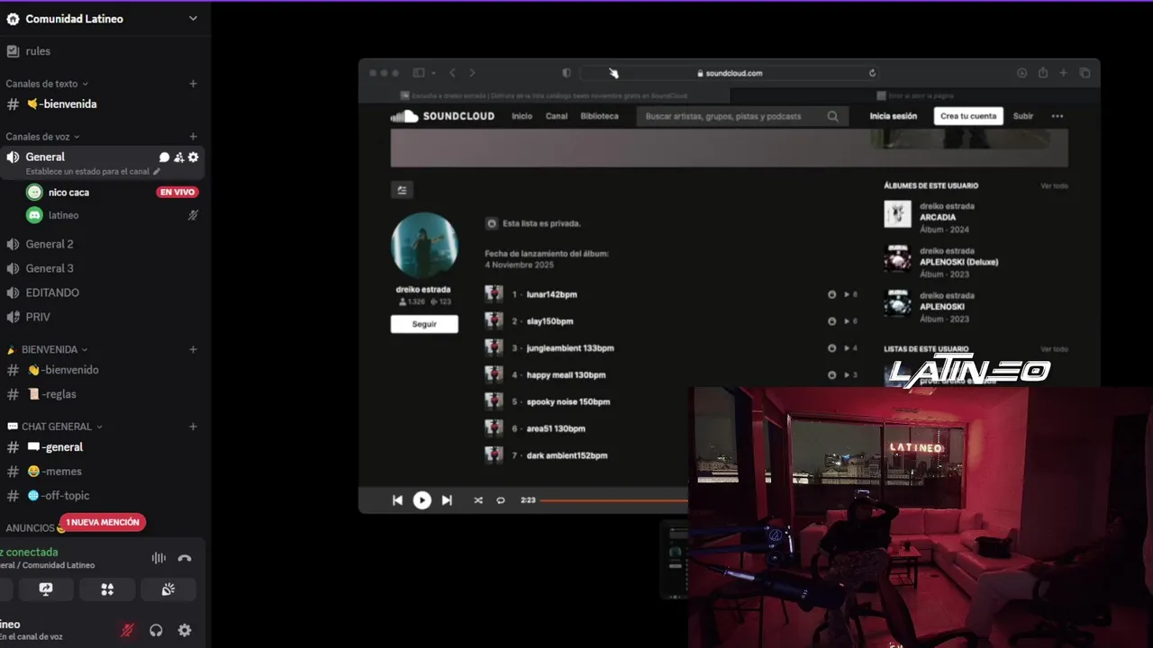Image resolution: width=1153 pixels, height=648 pixels.
Task: Open ARCADIA album in sidebar
Action: [x=938, y=217]
